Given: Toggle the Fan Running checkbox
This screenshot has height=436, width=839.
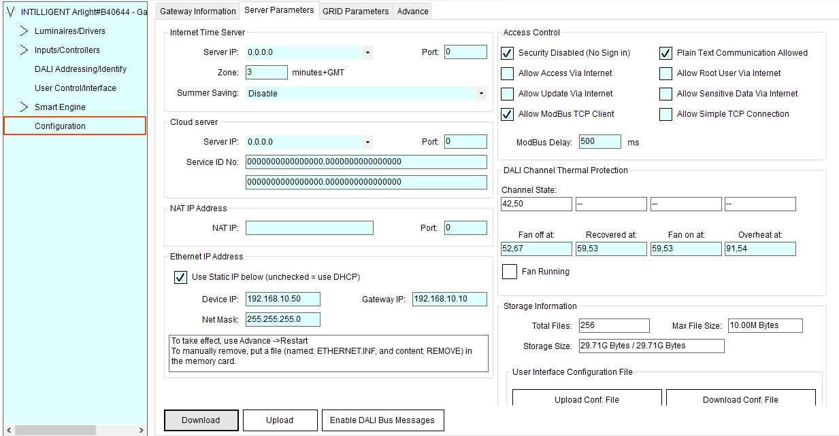Looking at the screenshot, I should point(510,272).
